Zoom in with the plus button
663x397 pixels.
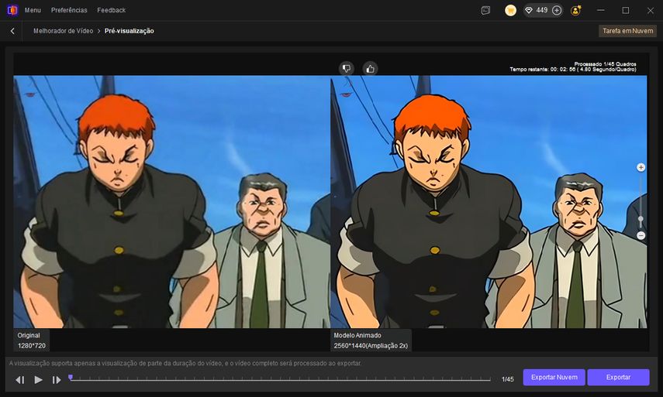click(x=641, y=167)
